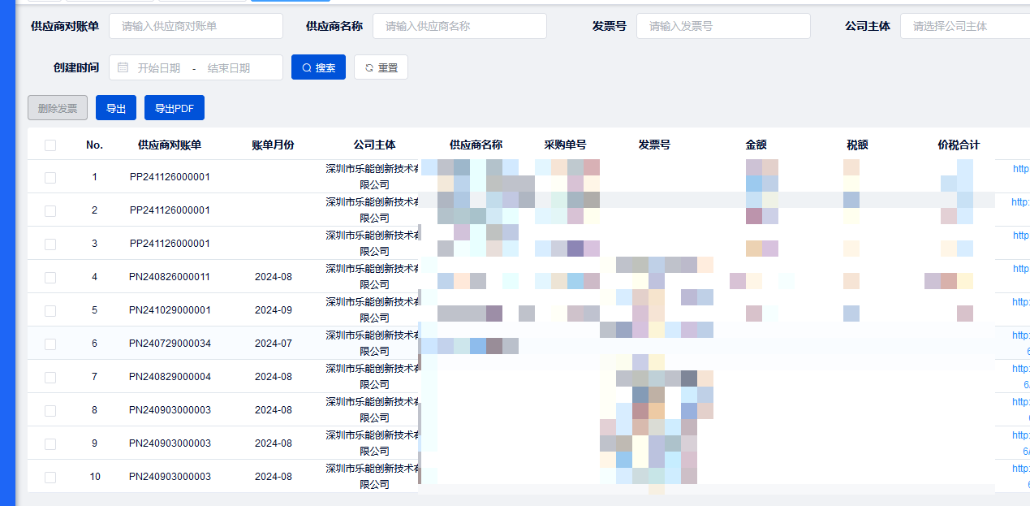
Task: Check the checkbox for row No. 10
Action: point(50,477)
